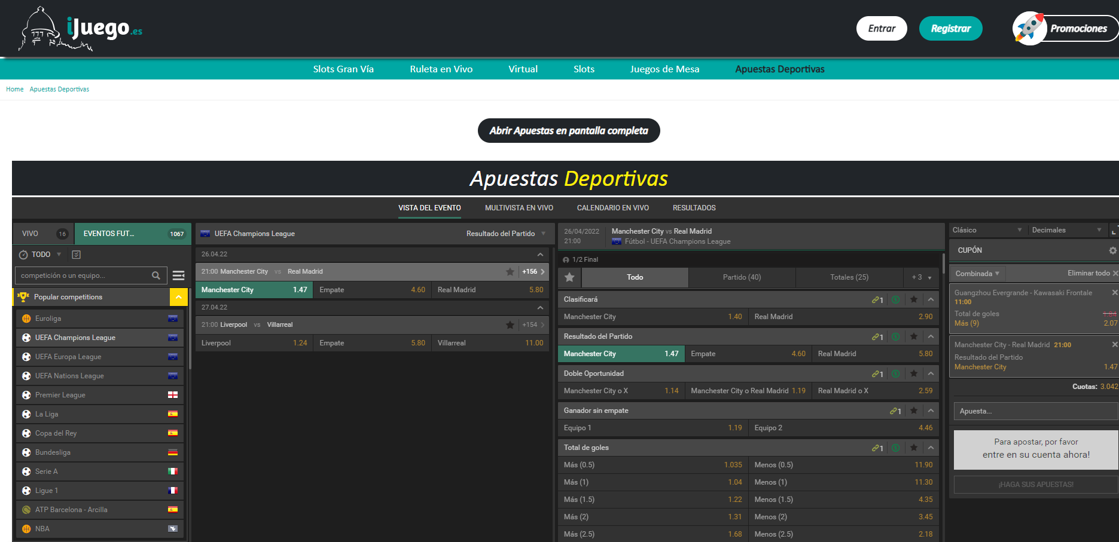Click the stopwatch icon beside TODO
Viewport: 1119px width, 542px height.
point(23,255)
